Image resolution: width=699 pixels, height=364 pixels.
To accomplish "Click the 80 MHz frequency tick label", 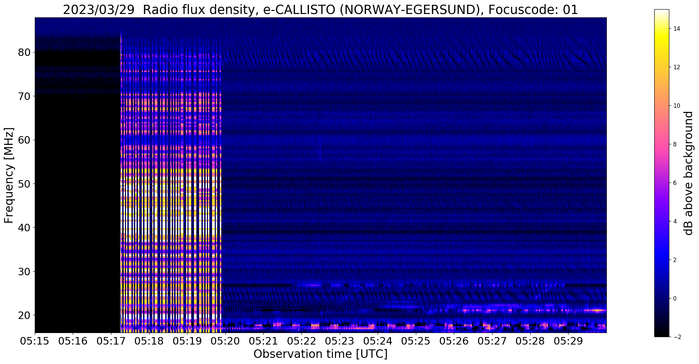I will pos(24,53).
